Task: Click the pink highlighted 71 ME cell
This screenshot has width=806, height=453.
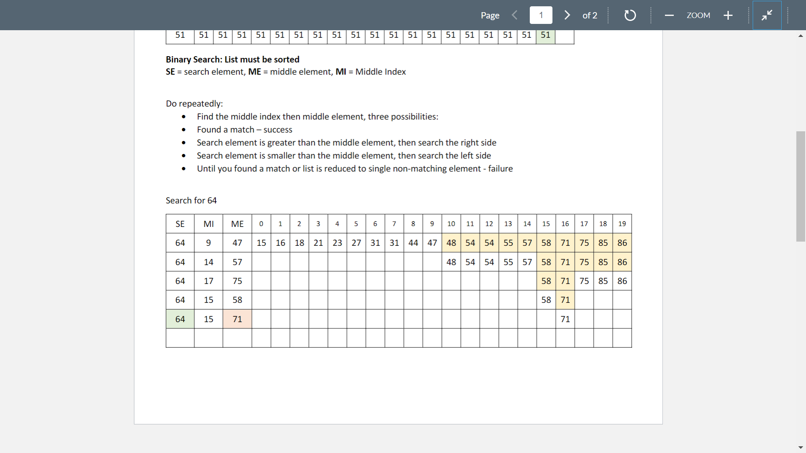Action: tap(237, 319)
